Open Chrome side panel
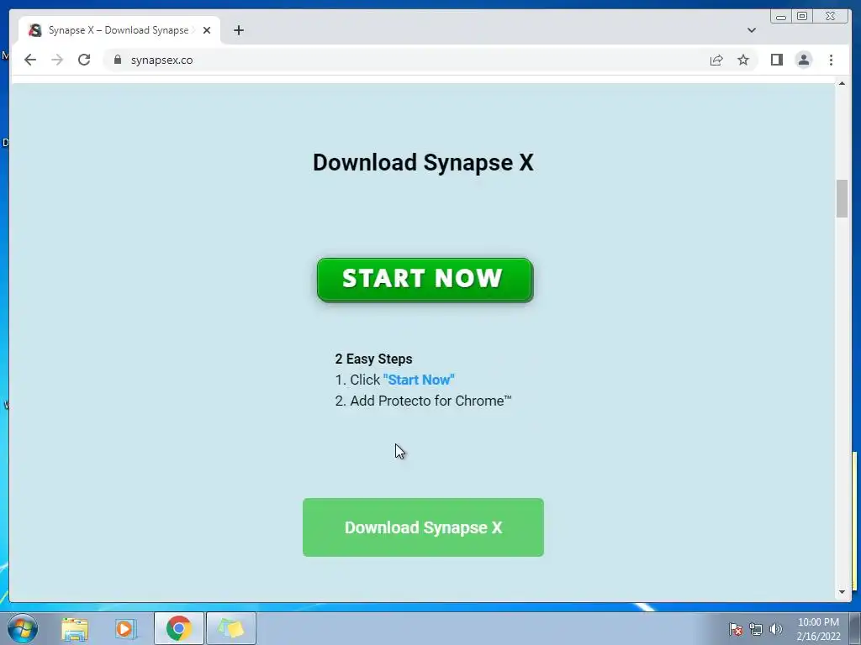861x645 pixels. (x=776, y=60)
